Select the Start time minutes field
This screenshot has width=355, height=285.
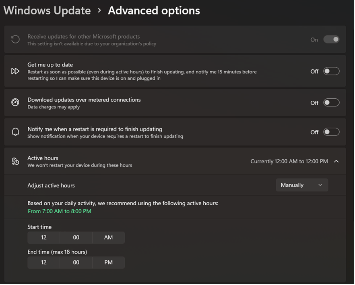coord(76,237)
